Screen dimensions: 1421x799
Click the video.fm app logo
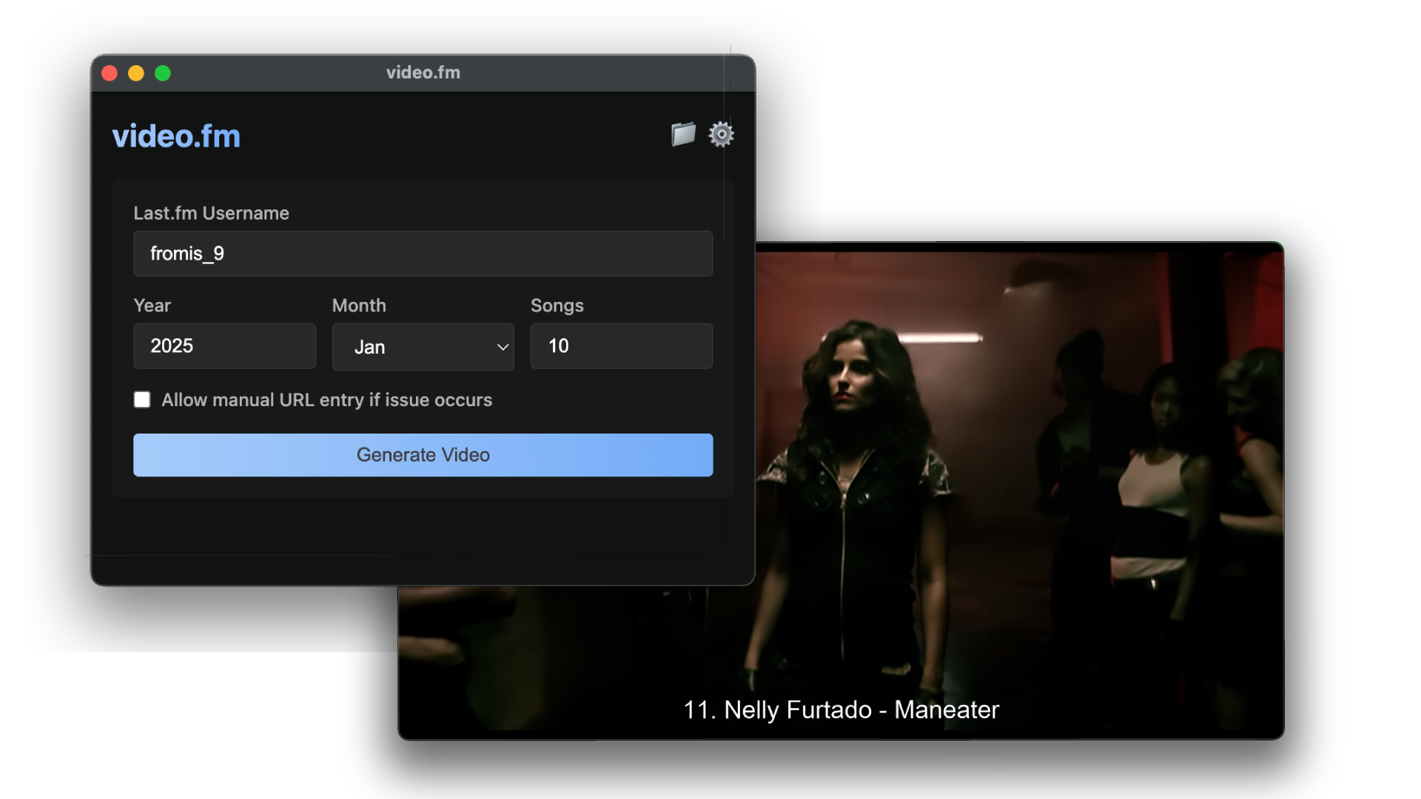(x=176, y=135)
